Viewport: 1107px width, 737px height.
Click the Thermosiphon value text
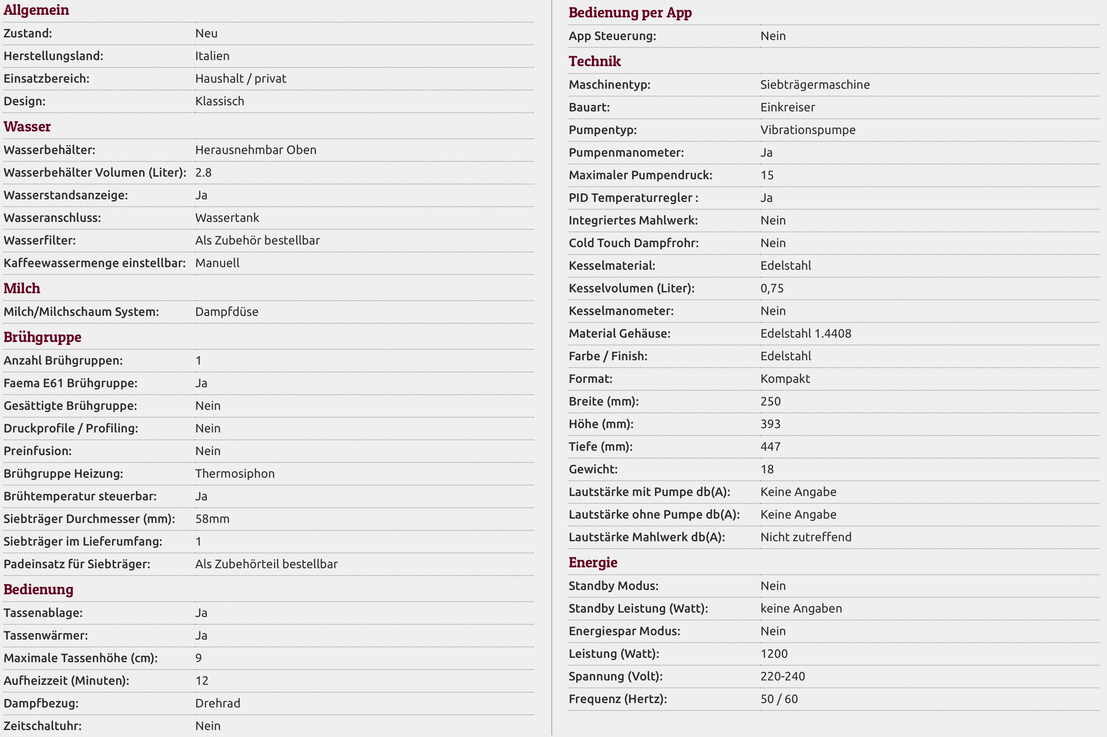coord(235,473)
